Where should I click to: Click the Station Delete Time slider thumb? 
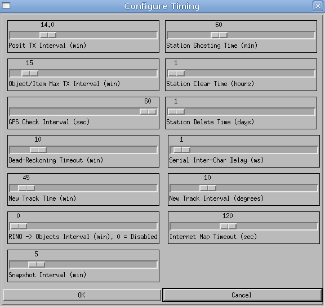(176, 112)
